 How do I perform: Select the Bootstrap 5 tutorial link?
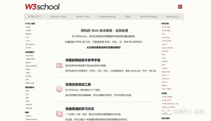tap(30, 44)
